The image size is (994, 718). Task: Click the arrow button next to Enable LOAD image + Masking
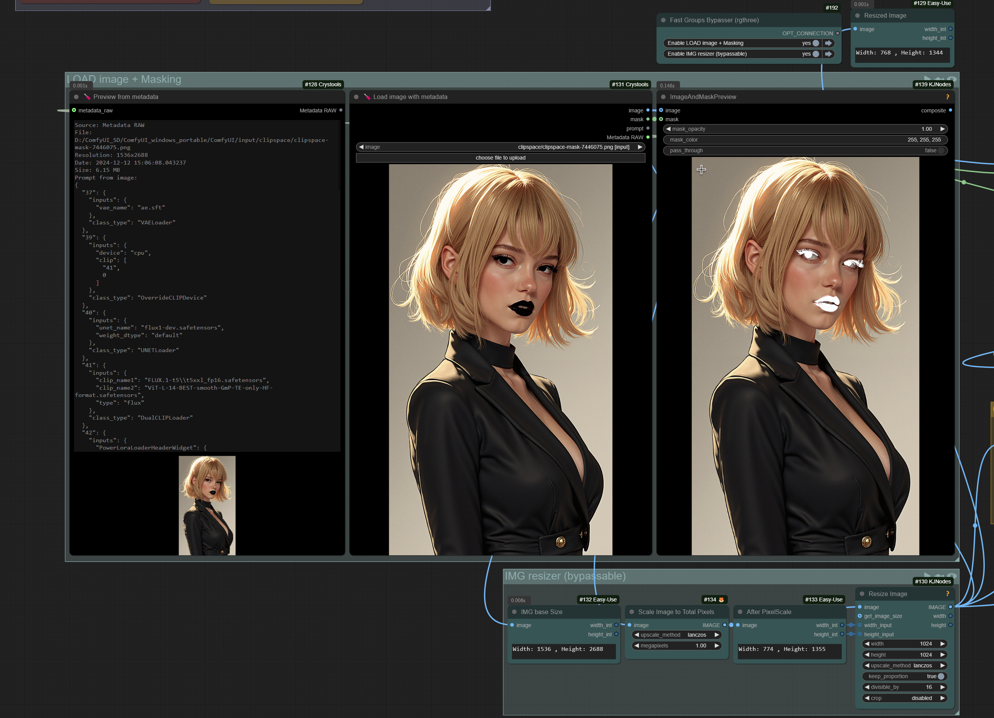[828, 43]
